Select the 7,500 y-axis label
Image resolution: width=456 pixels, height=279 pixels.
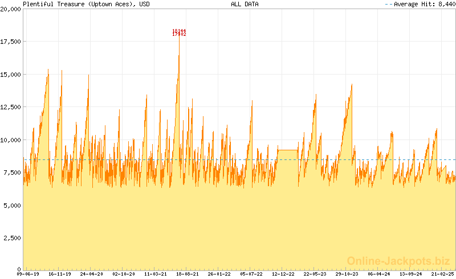pyautogui.click(x=13, y=172)
